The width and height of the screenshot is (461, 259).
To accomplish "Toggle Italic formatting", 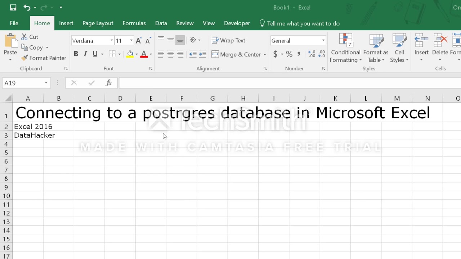I will pos(85,54).
